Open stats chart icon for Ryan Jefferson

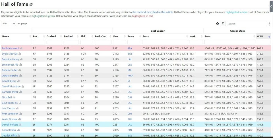click(x=20, y=114)
